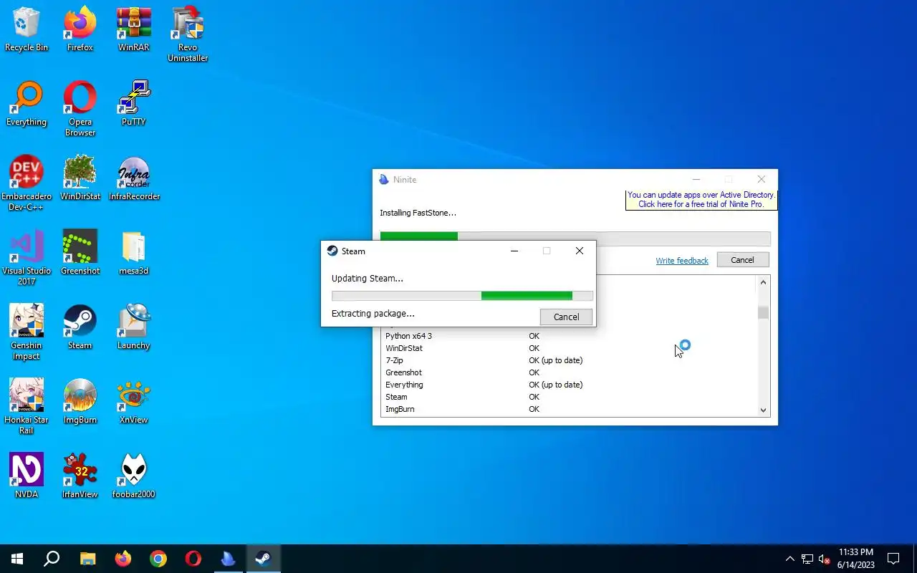The width and height of the screenshot is (917, 573).
Task: Launch Chrome from the taskbar
Action: tap(158, 559)
